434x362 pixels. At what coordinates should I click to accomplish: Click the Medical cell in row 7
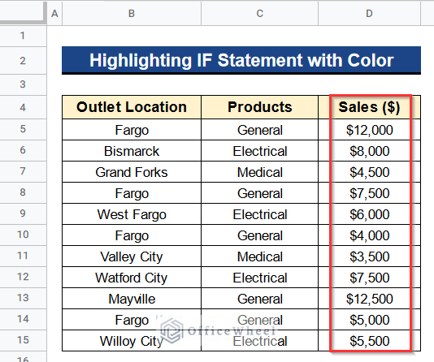[x=259, y=172]
